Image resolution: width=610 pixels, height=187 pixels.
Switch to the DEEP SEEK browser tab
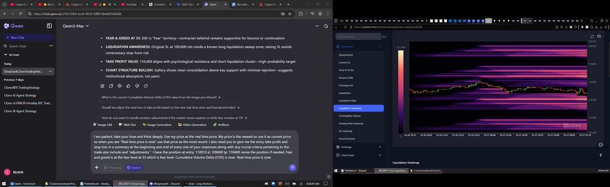[188, 4]
